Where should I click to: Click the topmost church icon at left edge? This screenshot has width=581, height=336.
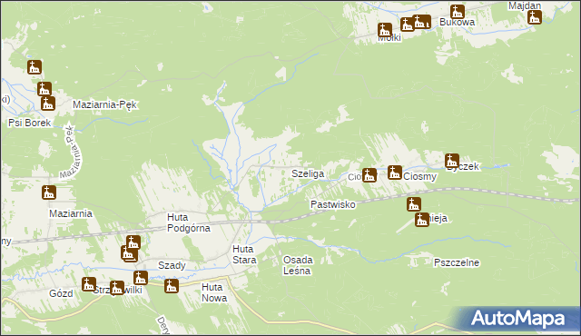tap(34, 67)
